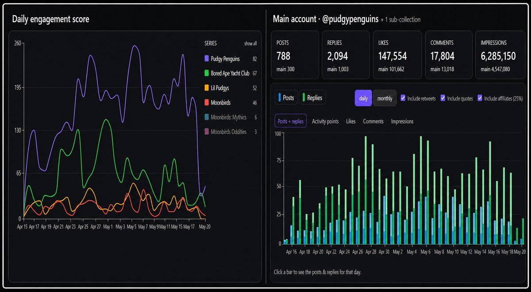Click the Moonbirds red series swatch

(x=207, y=102)
